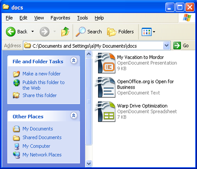Collapse the File and Folder Tasks panel
Screen dimensions: 197x169
point(74,60)
